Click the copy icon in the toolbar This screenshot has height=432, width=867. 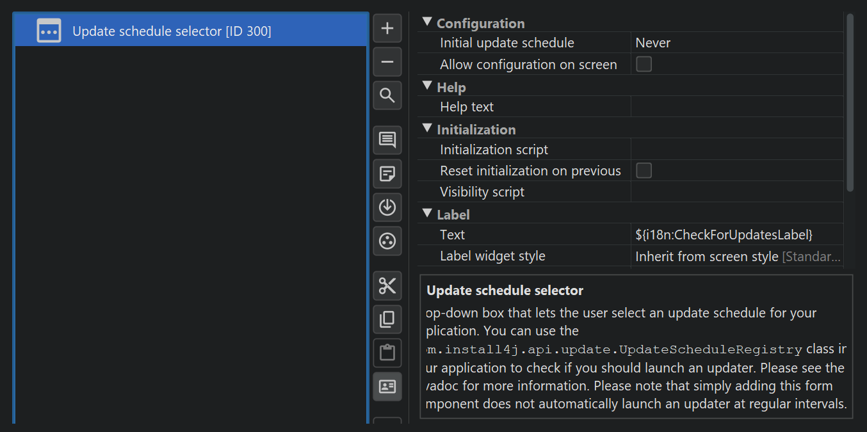(x=387, y=319)
